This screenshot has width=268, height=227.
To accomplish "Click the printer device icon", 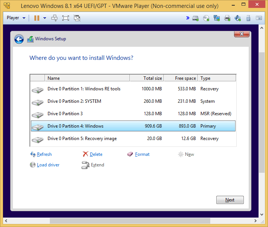I will (227, 18).
